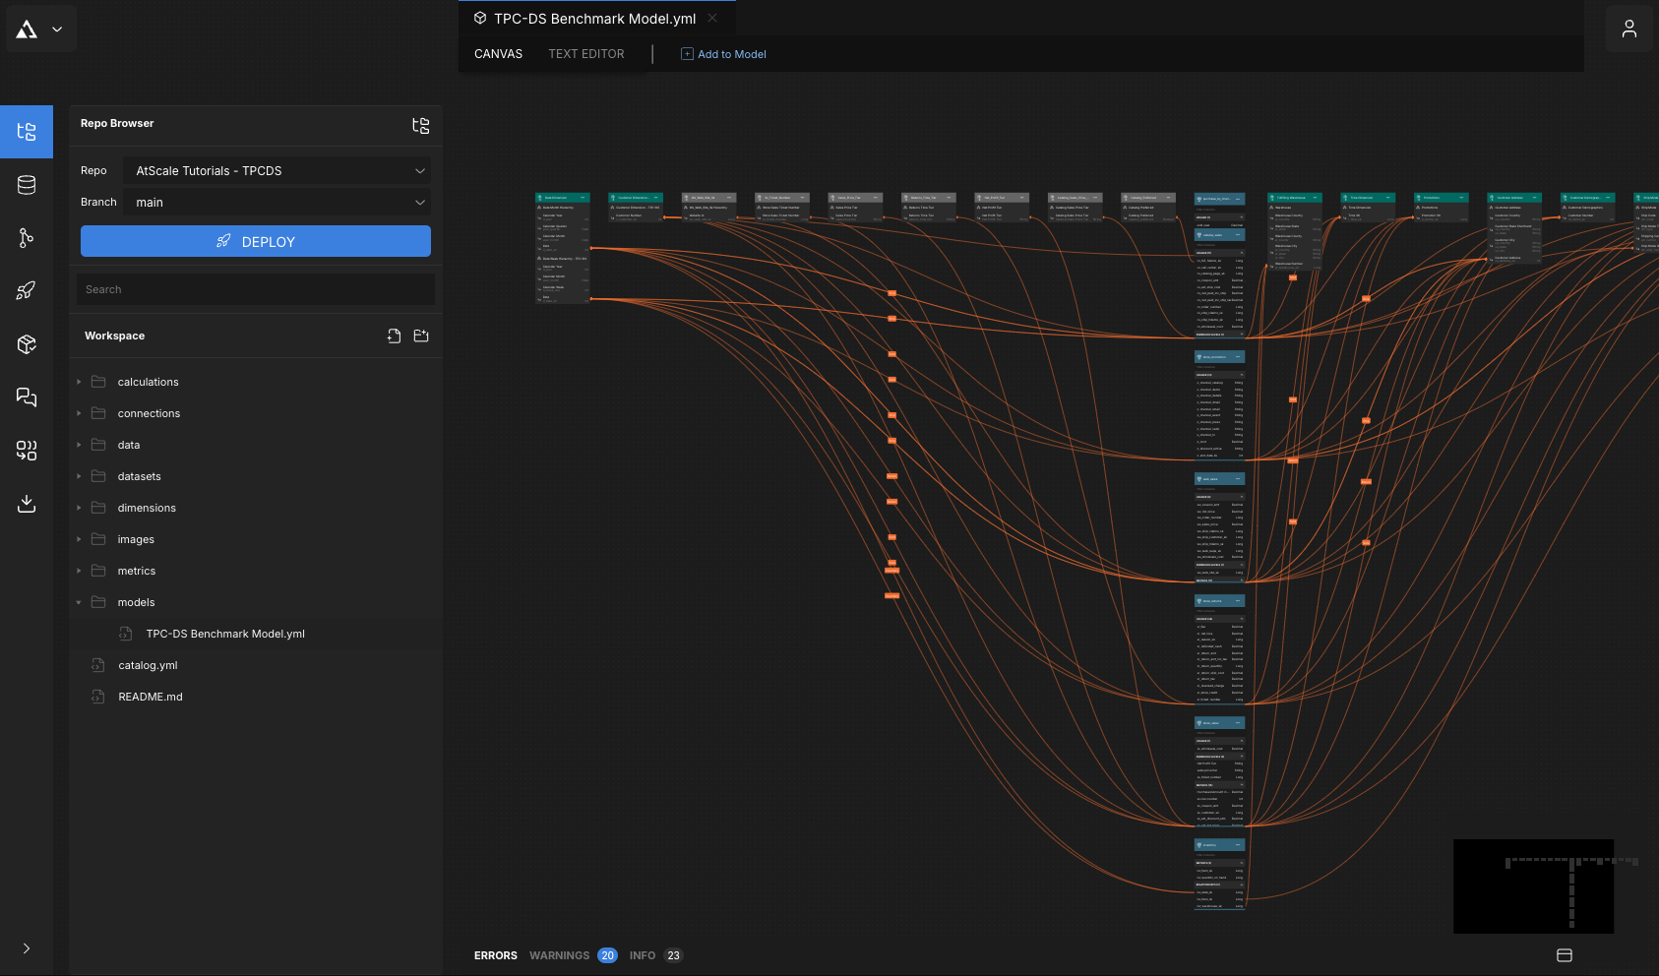
Task: Toggle the bottom panel layout icon
Action: (1565, 955)
